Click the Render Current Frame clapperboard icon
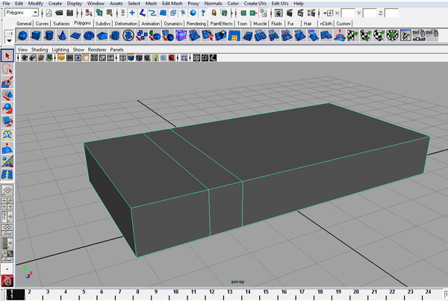448x301 pixels. pyautogui.click(x=290, y=13)
